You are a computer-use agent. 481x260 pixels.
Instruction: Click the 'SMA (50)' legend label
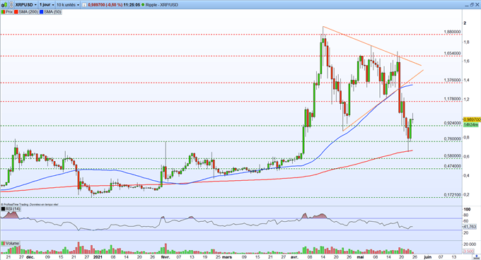pos(52,12)
